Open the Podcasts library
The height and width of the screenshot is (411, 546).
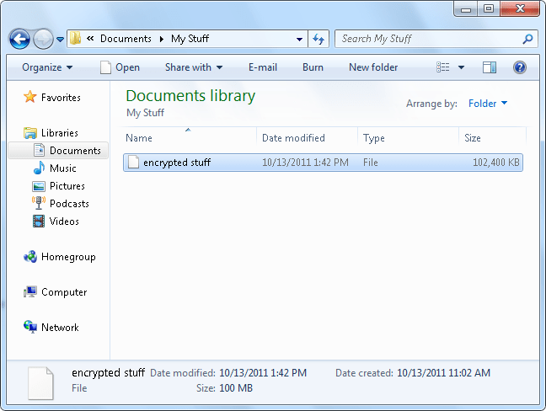coord(69,204)
